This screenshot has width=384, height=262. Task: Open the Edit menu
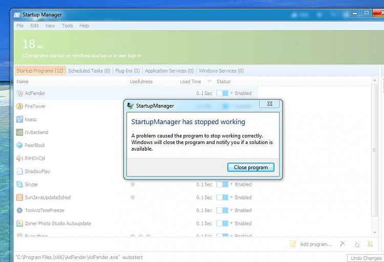[x=34, y=26]
